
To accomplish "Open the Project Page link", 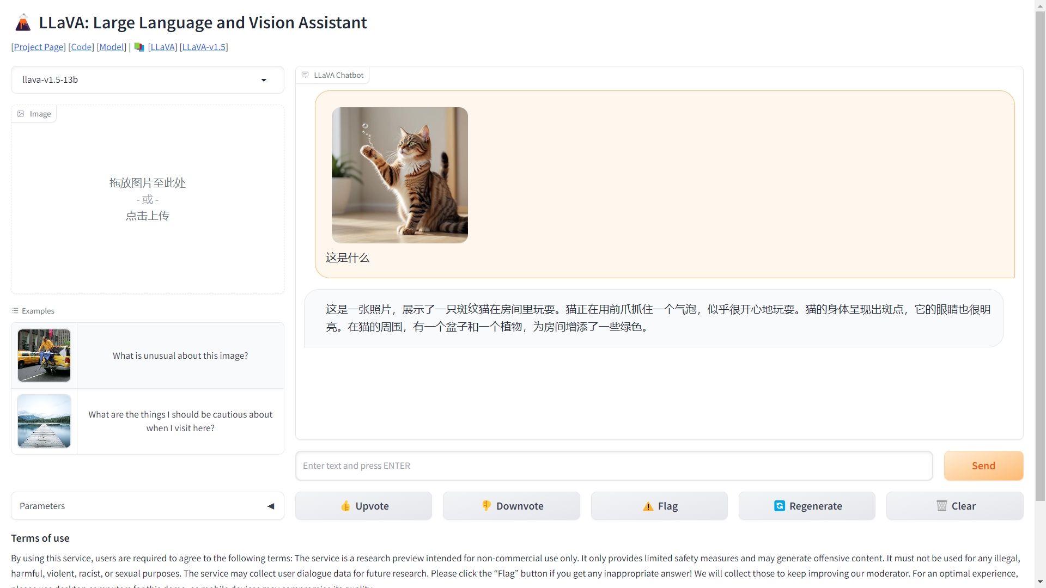I will 39,47.
